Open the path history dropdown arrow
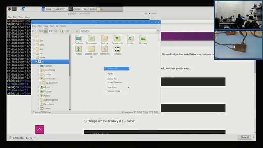 (158, 31)
